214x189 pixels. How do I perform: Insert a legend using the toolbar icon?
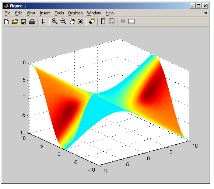[111, 21]
